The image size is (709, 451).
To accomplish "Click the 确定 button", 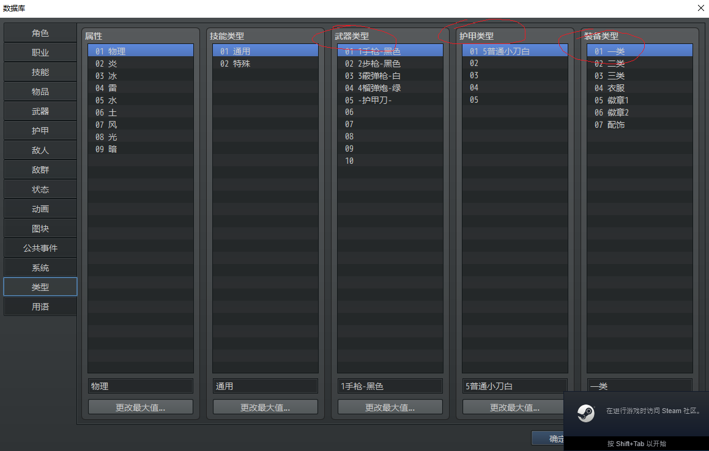I will point(548,438).
